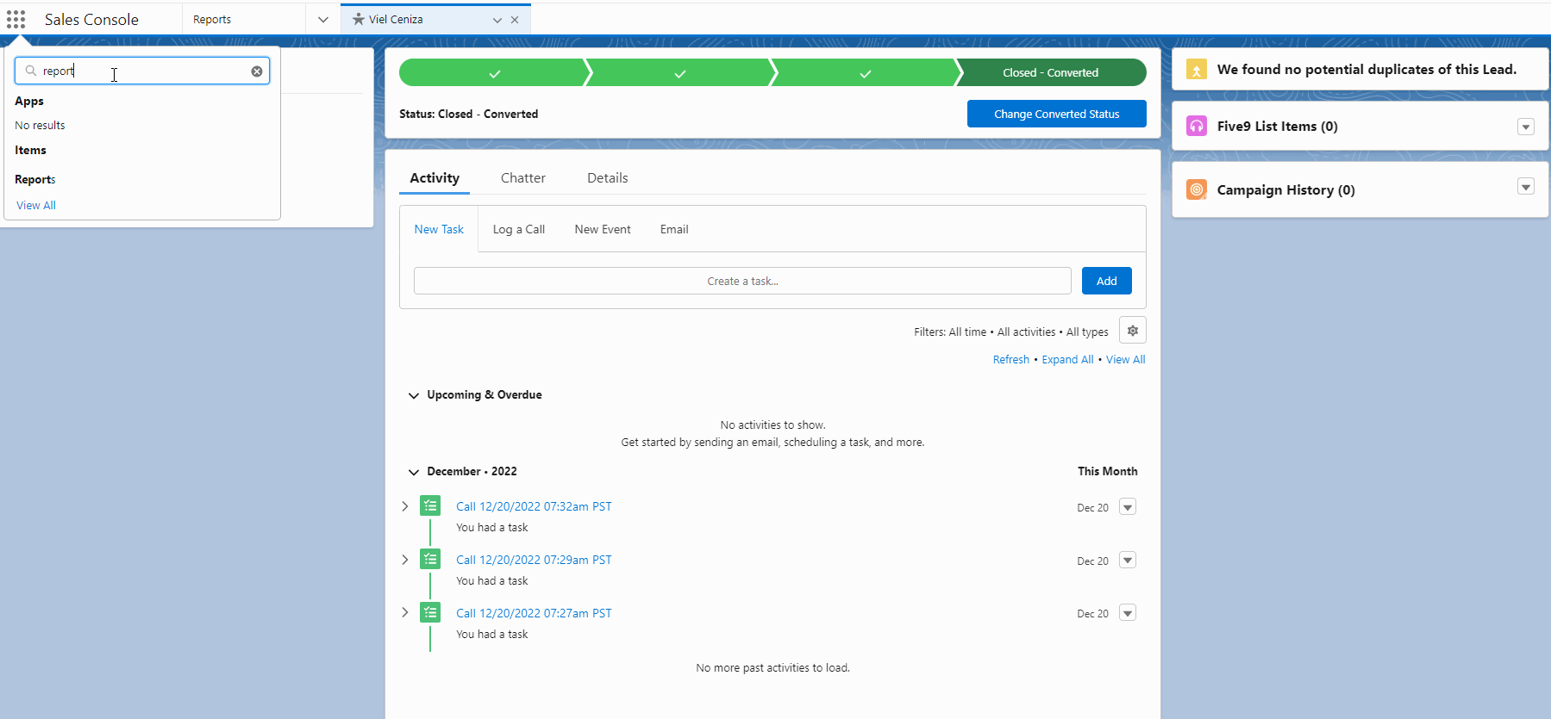Click the task icon for 07:29am call
This screenshot has height=719, width=1551.
[x=430, y=560]
